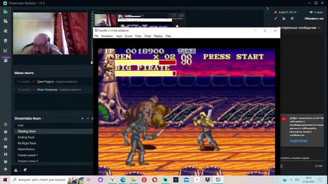Open File Explorer from taskbar
The height and width of the screenshot is (184, 328).
[133, 179]
